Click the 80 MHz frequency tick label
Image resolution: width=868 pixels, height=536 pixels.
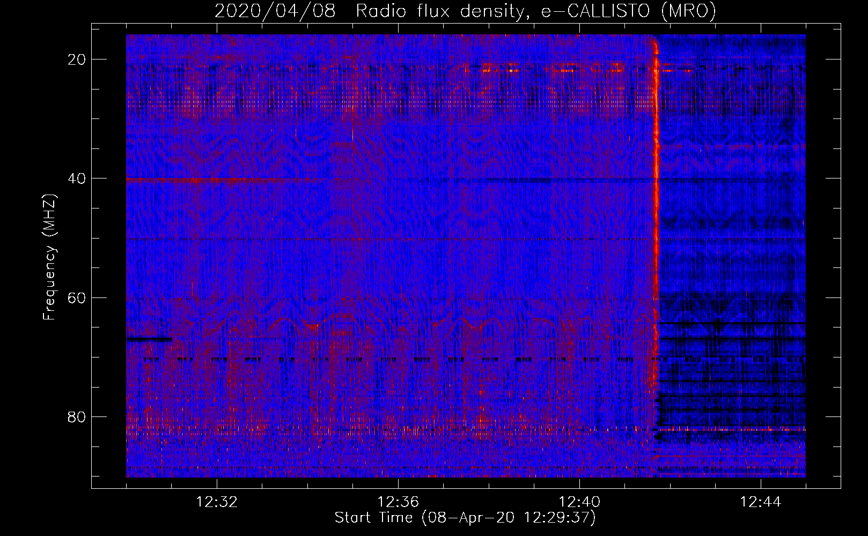[77, 416]
